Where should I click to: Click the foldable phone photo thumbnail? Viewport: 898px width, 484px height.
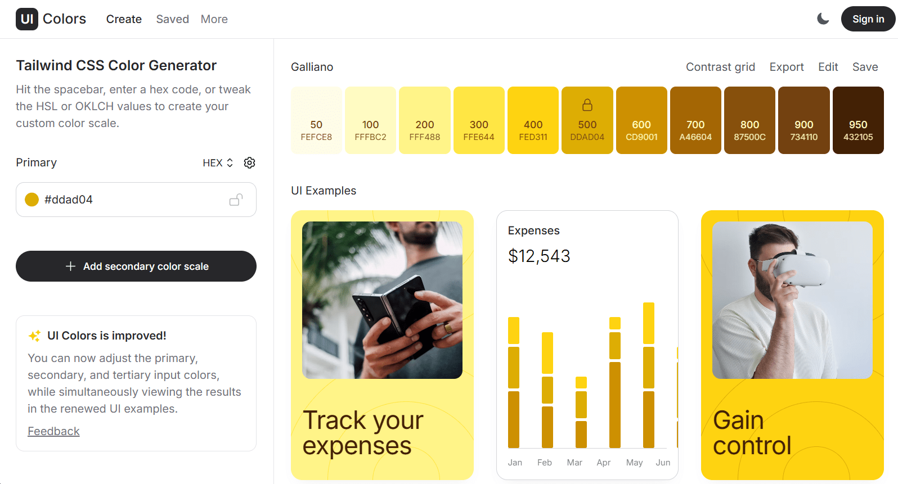pos(382,300)
